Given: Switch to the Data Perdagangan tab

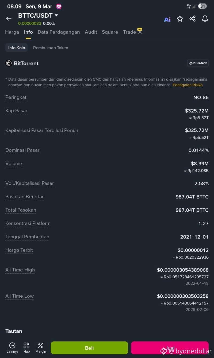Looking at the screenshot, I should click(59, 32).
